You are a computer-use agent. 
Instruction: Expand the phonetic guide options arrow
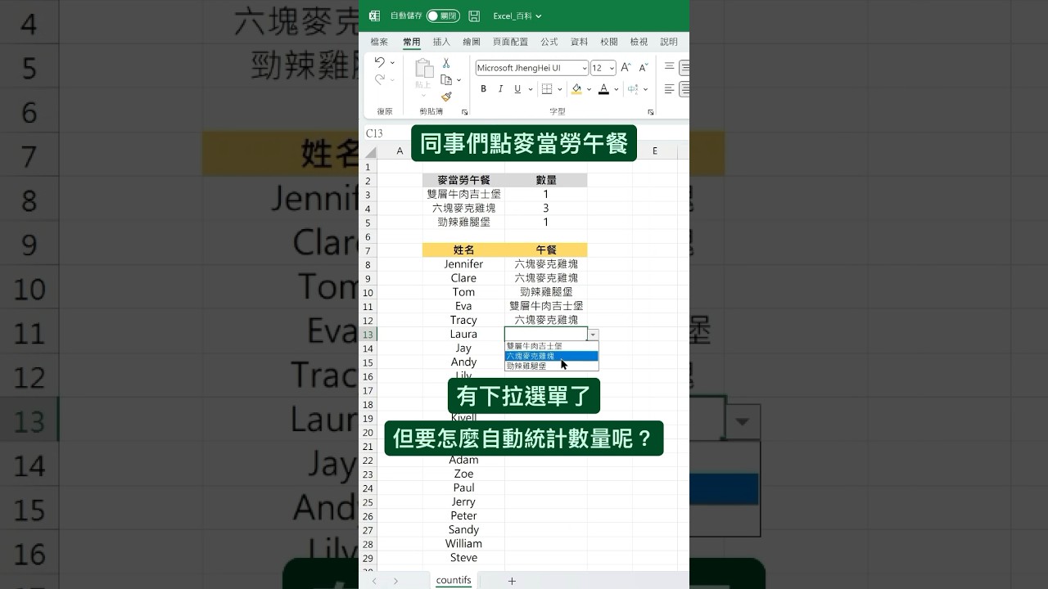(646, 89)
